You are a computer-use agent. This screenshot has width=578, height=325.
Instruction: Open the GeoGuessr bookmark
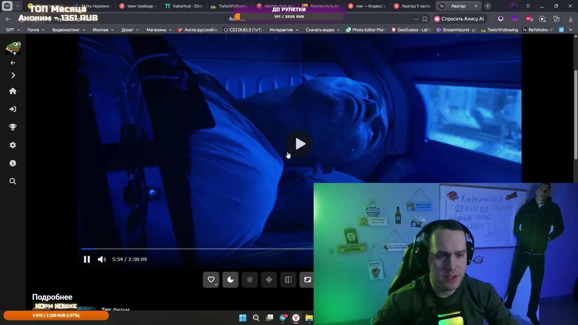click(x=411, y=30)
